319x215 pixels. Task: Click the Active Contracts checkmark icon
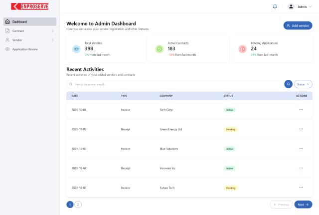click(159, 49)
